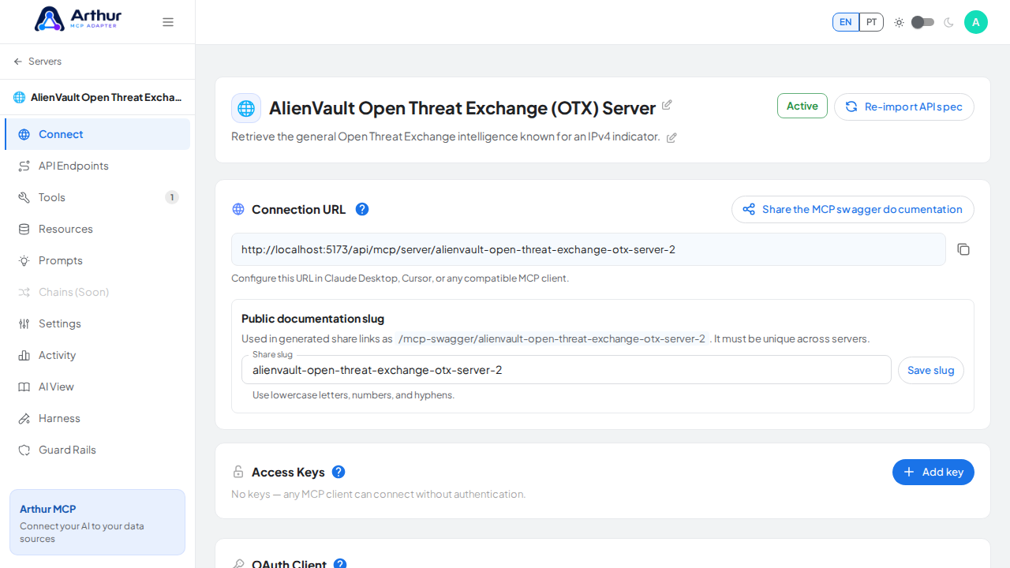Viewport: 1010px width, 568px height.
Task: Open the Resources section
Action: click(97, 229)
